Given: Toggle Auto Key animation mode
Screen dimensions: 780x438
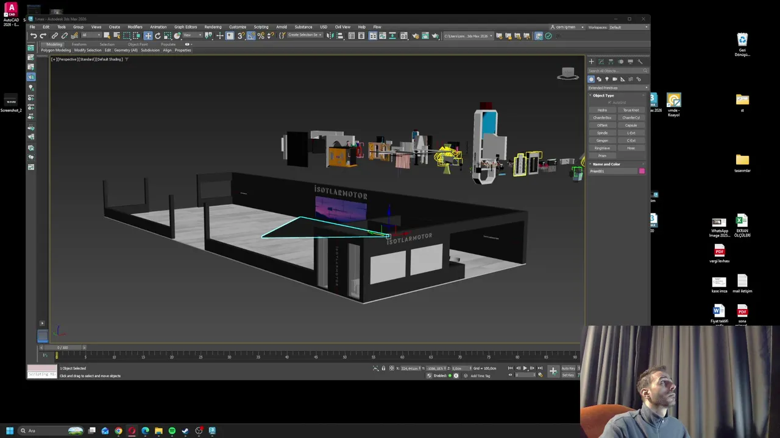Looking at the screenshot, I should click(568, 369).
